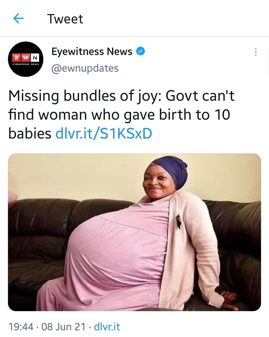Open the three-dot tweet options menu
Image resolution: width=269 pixels, height=337 pixels.
(x=255, y=52)
